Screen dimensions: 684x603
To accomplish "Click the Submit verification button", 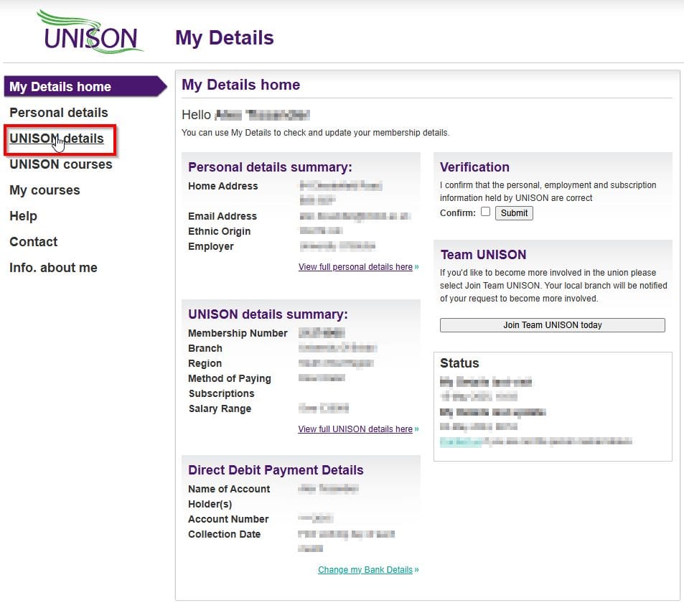I will click(x=514, y=213).
